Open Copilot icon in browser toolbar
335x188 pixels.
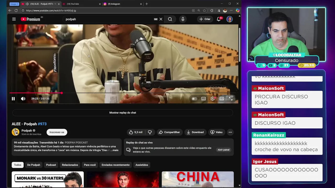click(237, 10)
